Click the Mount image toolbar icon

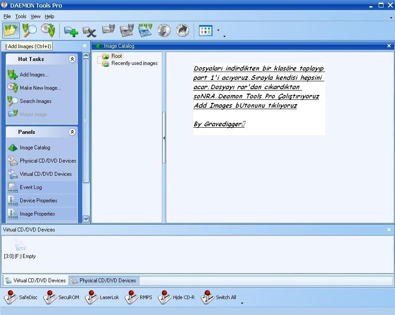pyautogui.click(x=108, y=30)
